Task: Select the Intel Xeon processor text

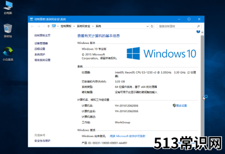Action: (x=155, y=74)
